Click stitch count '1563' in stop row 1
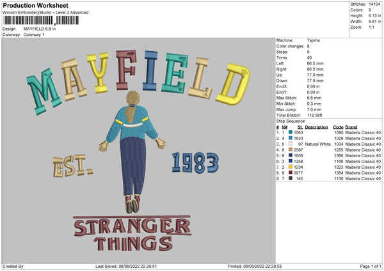The image size is (384, 271). [x=298, y=132]
